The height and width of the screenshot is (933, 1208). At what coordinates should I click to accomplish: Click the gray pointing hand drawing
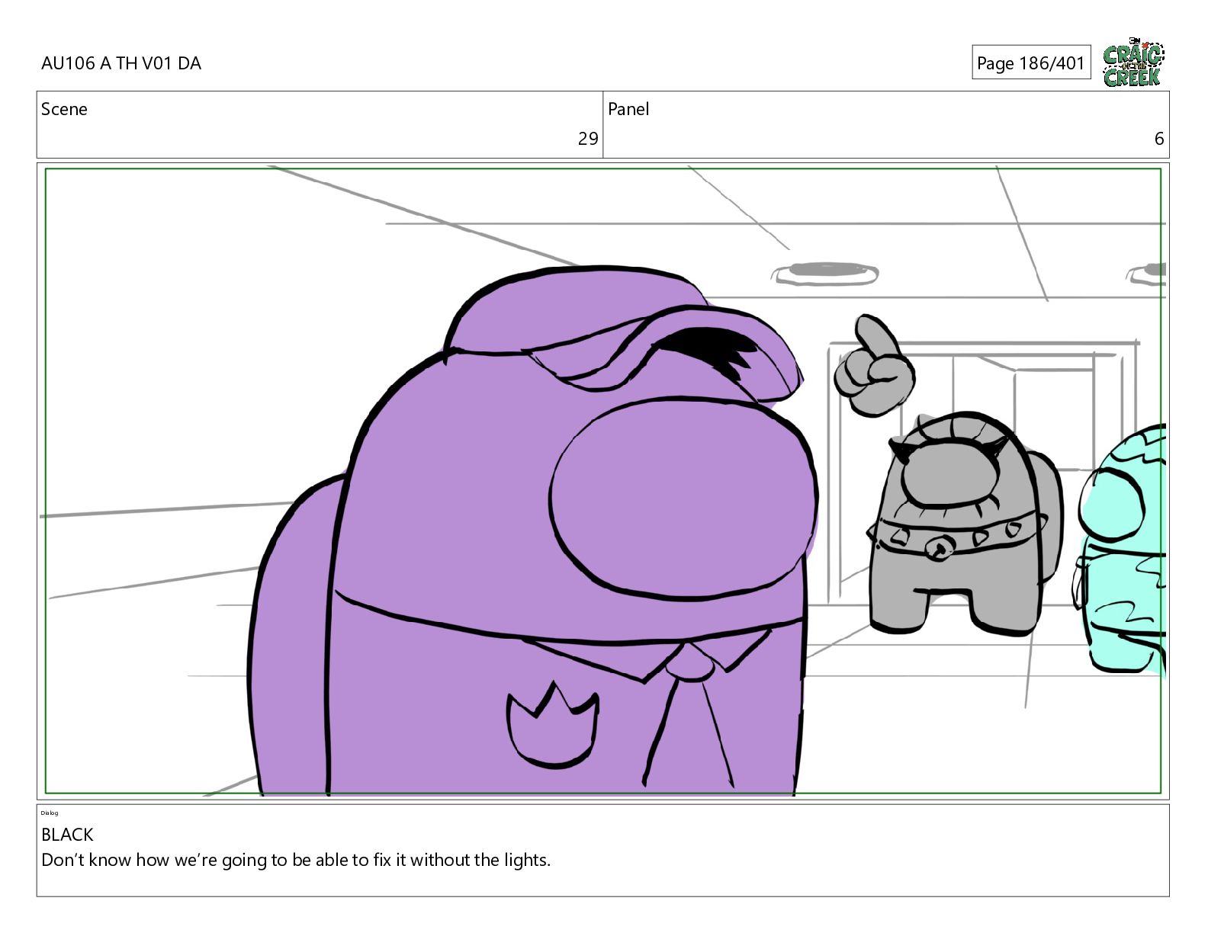pyautogui.click(x=874, y=366)
